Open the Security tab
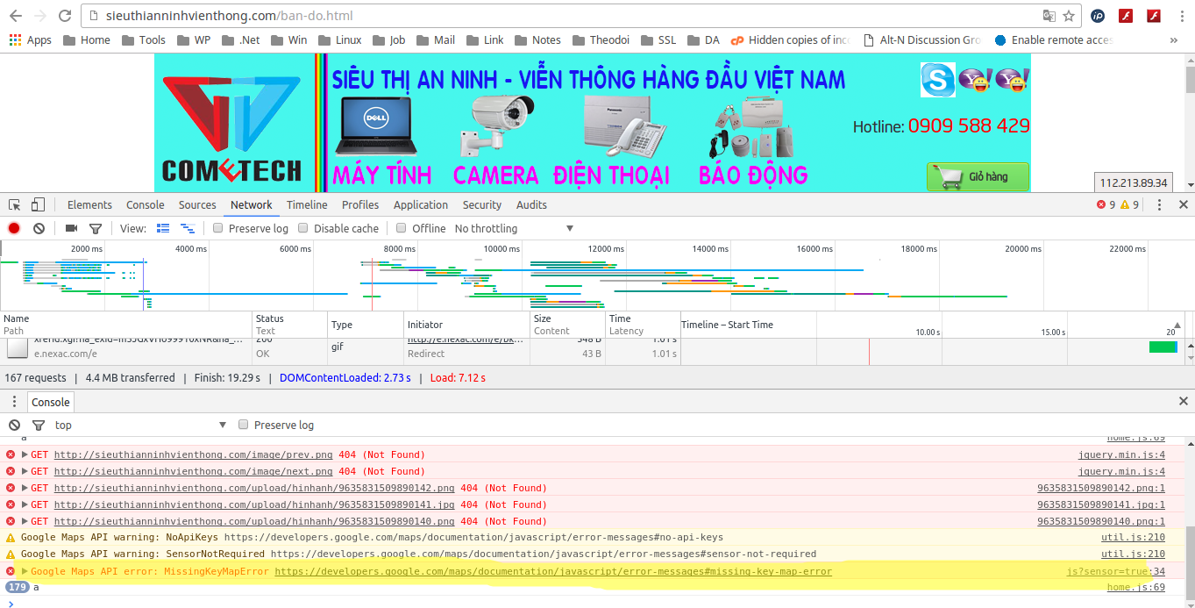 (x=482, y=204)
